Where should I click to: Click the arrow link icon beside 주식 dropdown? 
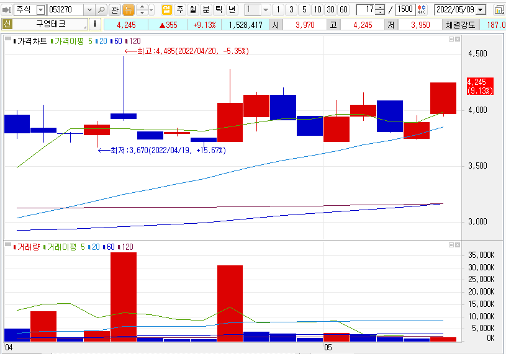pyautogui.click(x=6, y=10)
